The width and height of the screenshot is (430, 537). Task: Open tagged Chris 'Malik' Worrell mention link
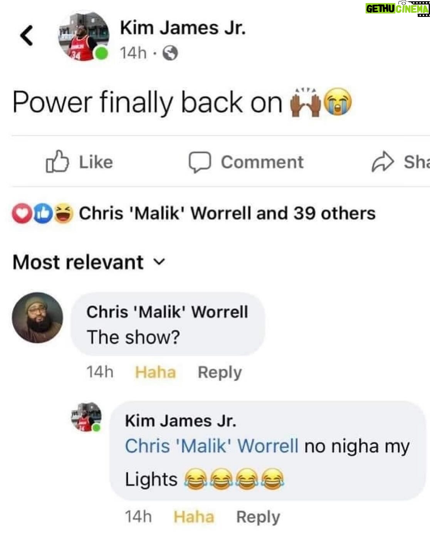pos(212,446)
